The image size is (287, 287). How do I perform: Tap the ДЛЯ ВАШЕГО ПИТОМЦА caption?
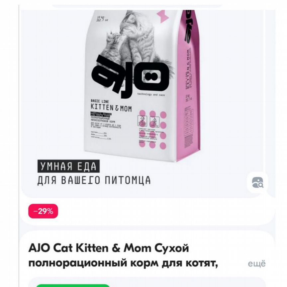pyautogui.click(x=94, y=180)
